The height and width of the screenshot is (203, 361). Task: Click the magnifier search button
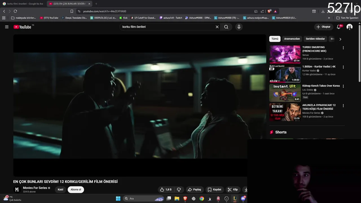226,27
